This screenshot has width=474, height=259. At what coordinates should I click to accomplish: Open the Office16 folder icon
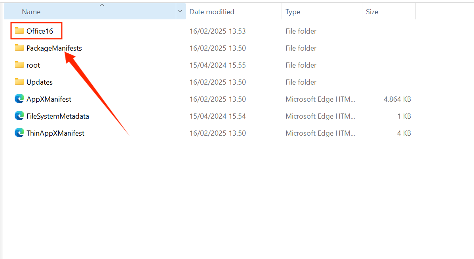19,31
